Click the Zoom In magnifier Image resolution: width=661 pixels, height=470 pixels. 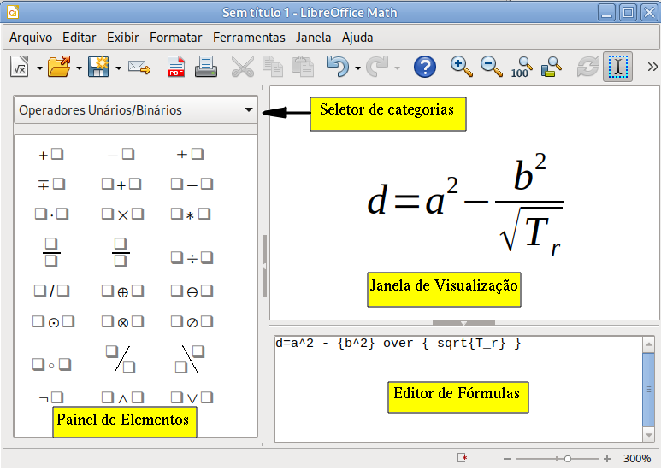[x=461, y=67]
